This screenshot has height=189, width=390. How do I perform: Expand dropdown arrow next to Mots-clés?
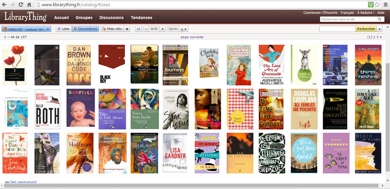[x=127, y=29]
